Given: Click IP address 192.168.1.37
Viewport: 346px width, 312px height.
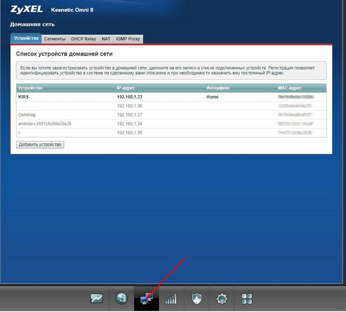Looking at the screenshot, I should pos(130,115).
